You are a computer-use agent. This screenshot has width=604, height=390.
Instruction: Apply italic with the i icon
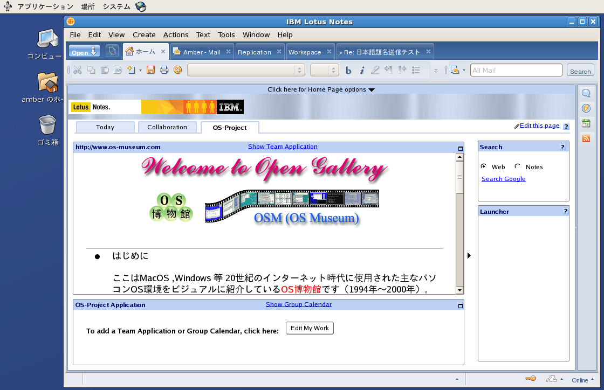click(362, 71)
